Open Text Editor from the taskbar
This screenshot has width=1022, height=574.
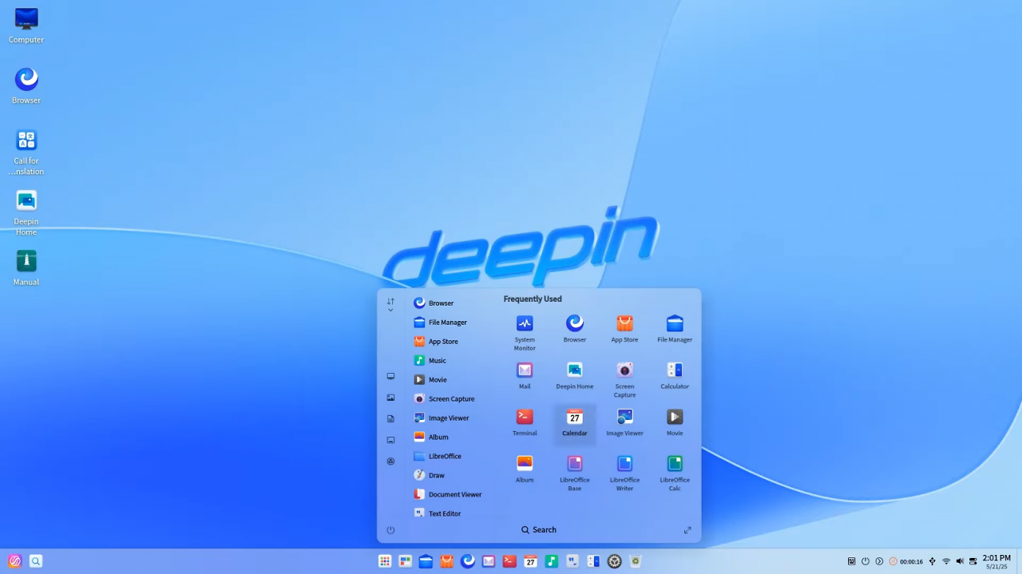pyautogui.click(x=572, y=561)
